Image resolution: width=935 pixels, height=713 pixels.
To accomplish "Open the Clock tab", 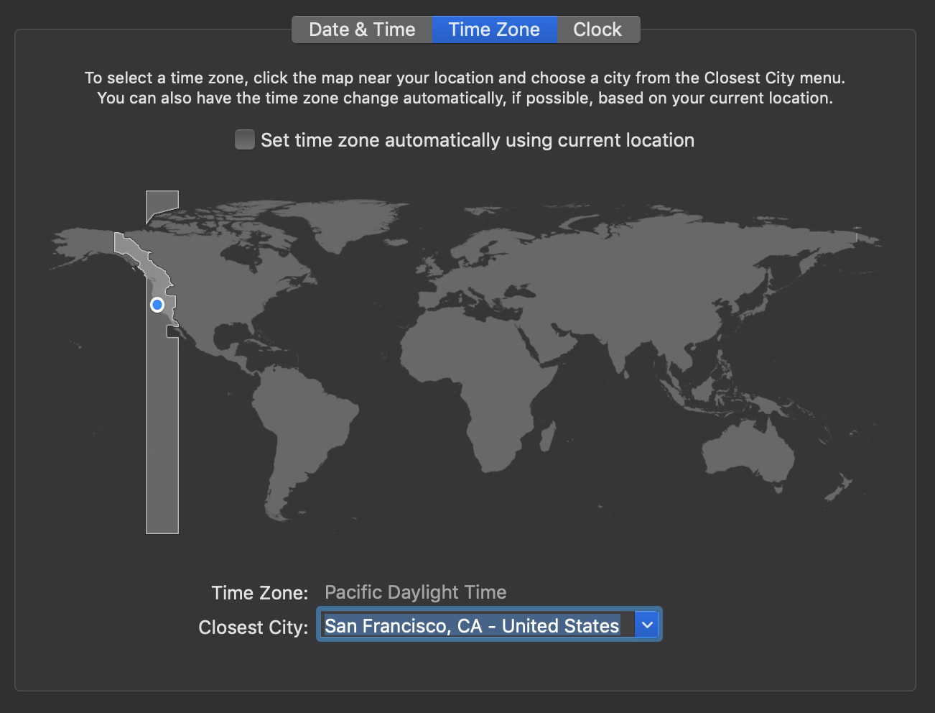I will [x=597, y=29].
